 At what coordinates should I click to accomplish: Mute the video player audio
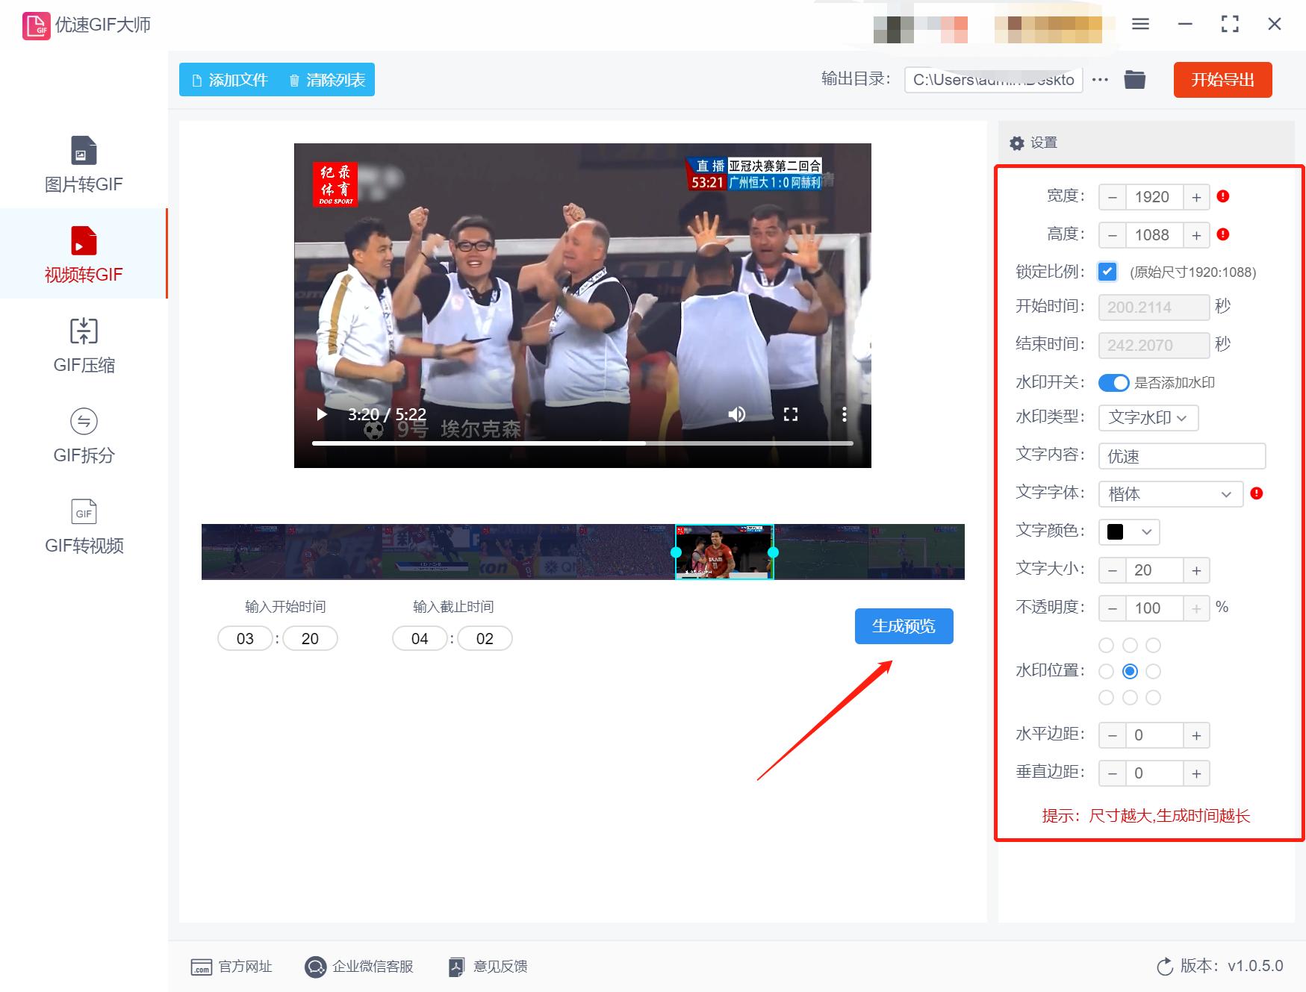coord(738,414)
